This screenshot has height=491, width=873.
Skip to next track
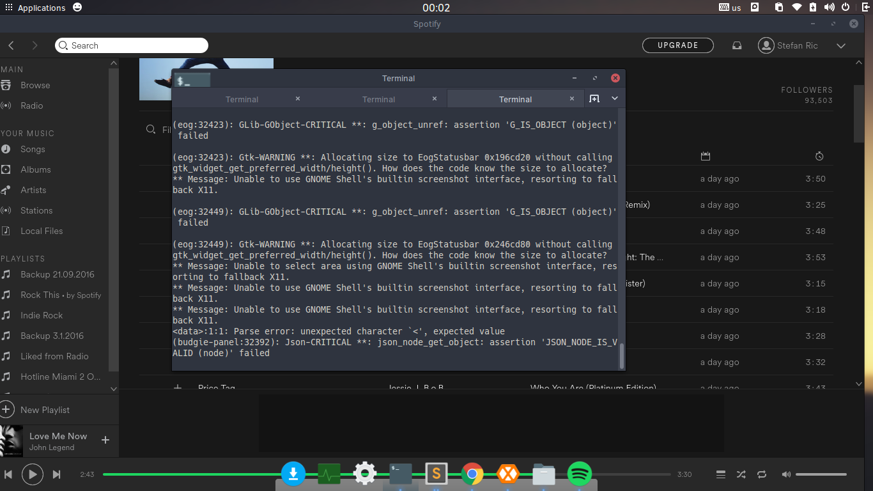click(56, 474)
